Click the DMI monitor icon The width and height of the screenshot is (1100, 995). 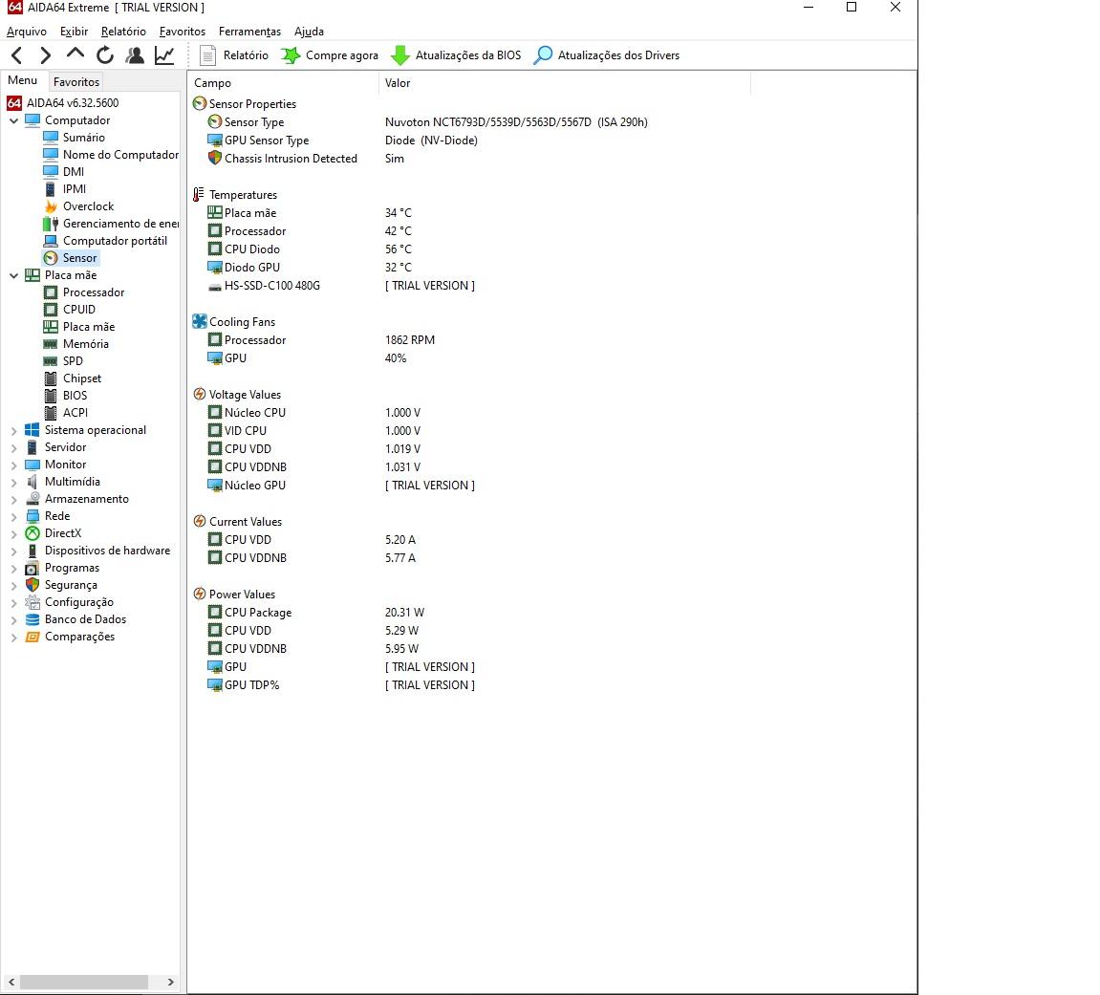coord(51,172)
